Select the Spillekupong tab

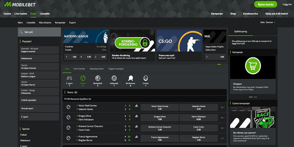[x=241, y=32]
